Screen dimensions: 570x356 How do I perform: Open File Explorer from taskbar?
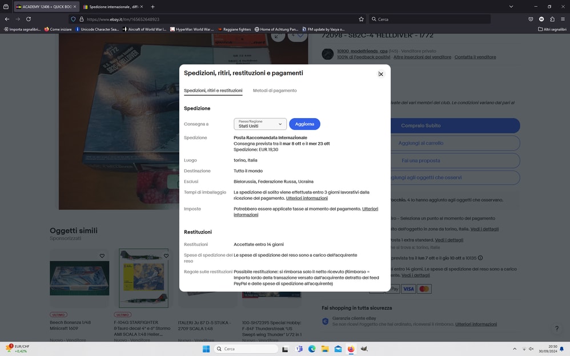tap(325, 349)
